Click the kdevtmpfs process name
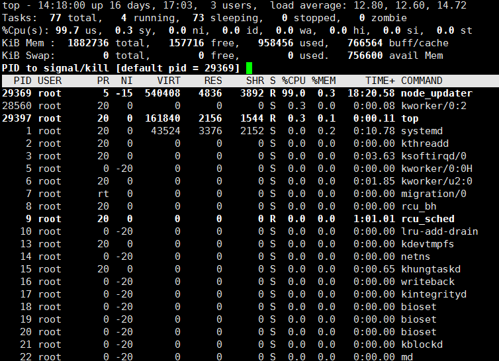 (x=428, y=244)
